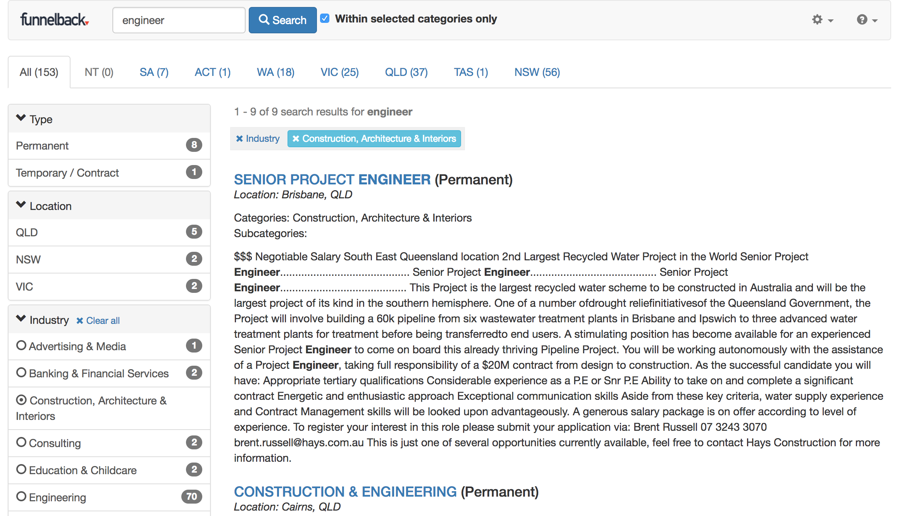This screenshot has width=902, height=516.
Task: Click the Engineering count badge 70
Action: click(191, 497)
